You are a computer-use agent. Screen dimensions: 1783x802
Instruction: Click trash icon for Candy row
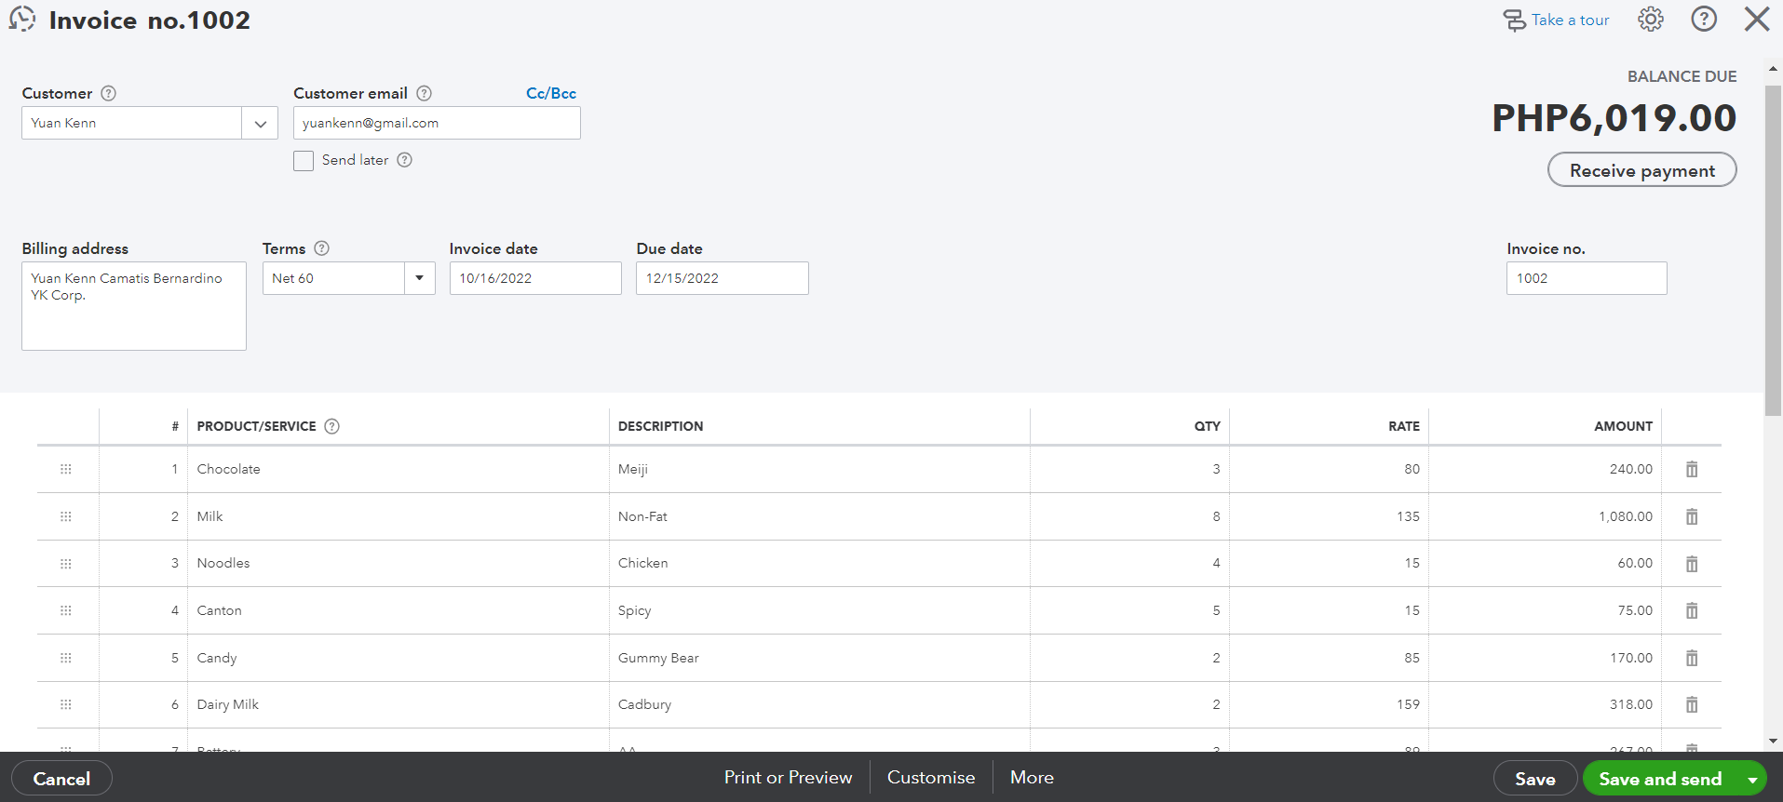(x=1691, y=659)
